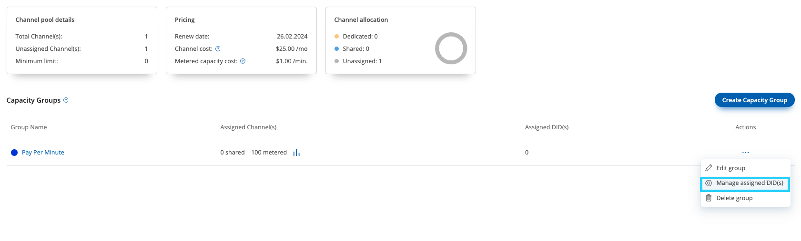The width and height of the screenshot is (801, 241).
Task: Click the help icon beside Metered capacity cost
Action: tap(243, 61)
